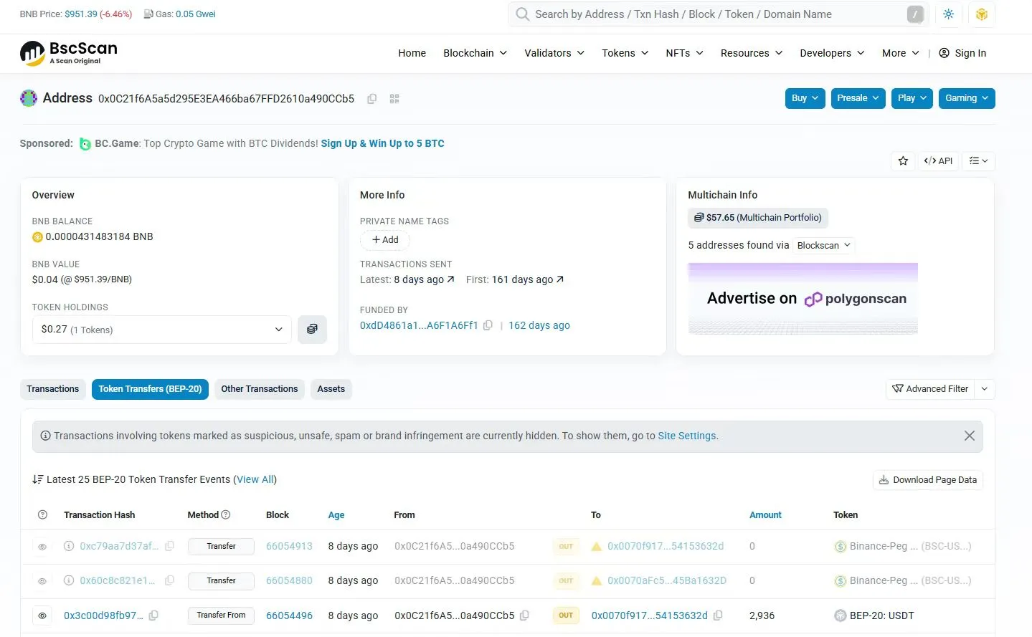Click the Advertise on polygonscan banner
The image size is (1032, 637).
[x=803, y=299]
